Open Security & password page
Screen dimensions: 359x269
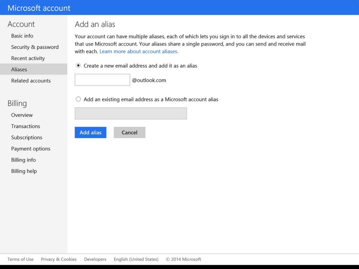click(35, 47)
